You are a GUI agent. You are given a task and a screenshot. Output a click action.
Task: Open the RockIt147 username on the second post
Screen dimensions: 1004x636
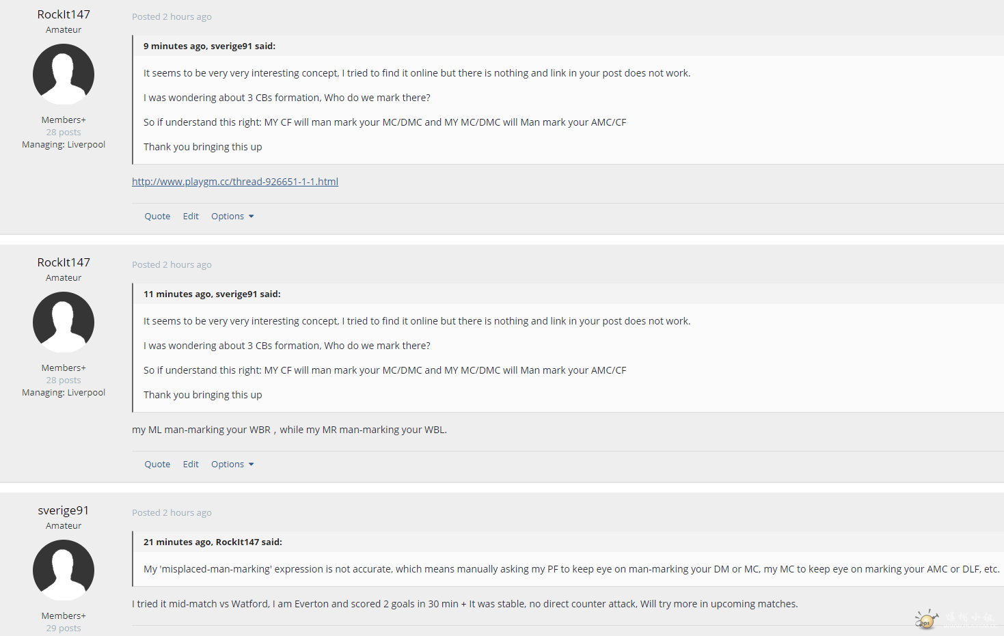[64, 262]
